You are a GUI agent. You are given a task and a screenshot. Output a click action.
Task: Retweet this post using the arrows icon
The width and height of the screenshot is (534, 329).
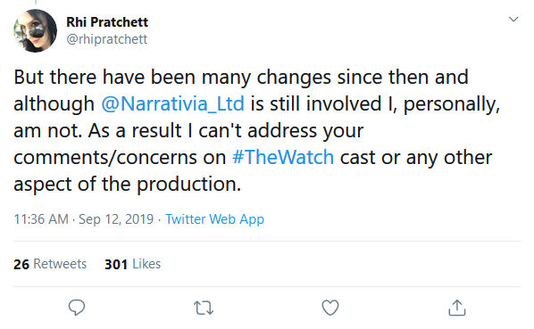click(204, 308)
